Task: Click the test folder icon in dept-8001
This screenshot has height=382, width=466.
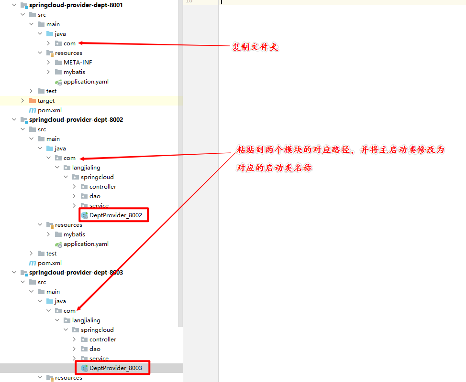Action: tap(41, 91)
